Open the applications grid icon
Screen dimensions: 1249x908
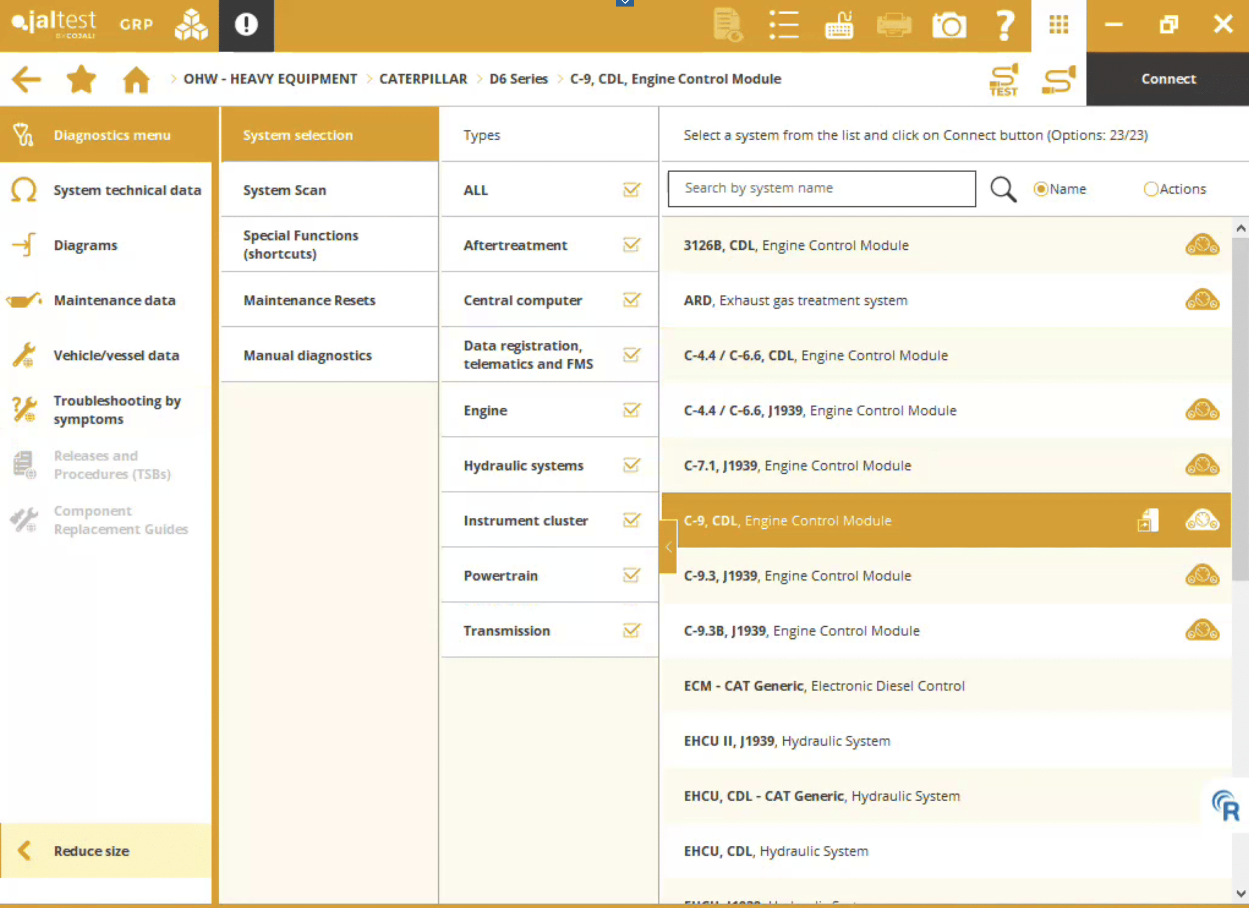tap(1058, 25)
